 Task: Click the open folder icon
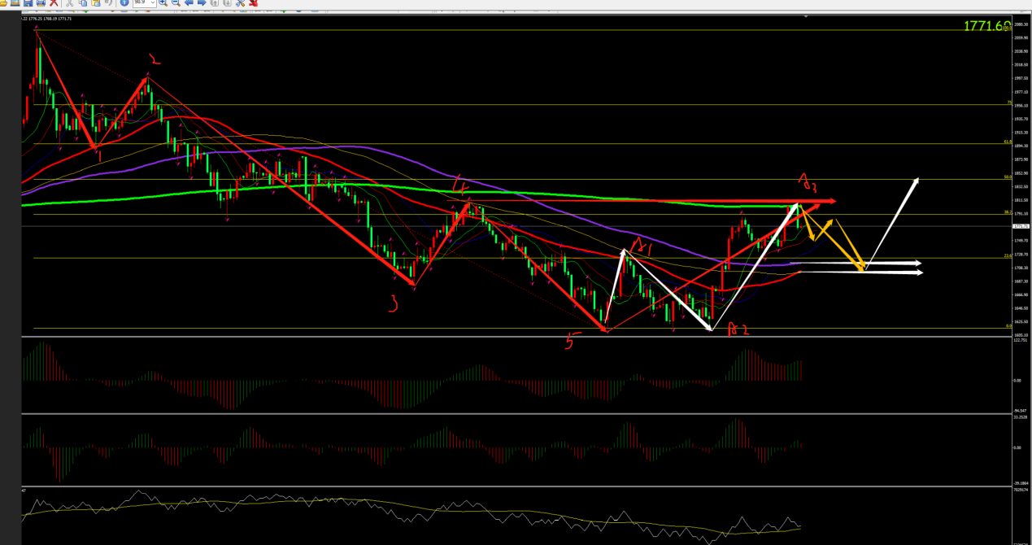pos(3,2)
